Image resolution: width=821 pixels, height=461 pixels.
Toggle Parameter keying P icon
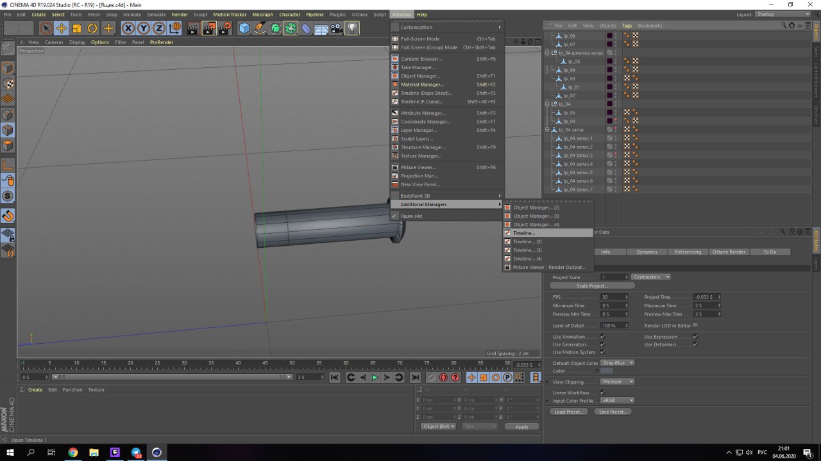pos(507,378)
